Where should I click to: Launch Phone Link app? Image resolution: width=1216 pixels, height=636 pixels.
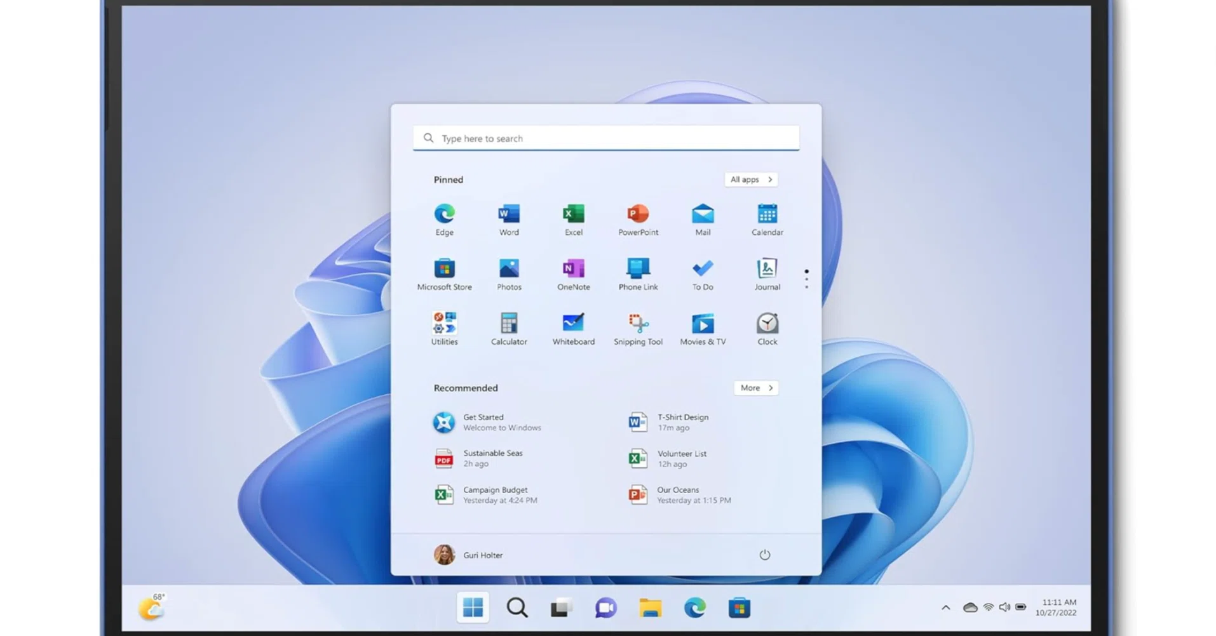click(638, 274)
